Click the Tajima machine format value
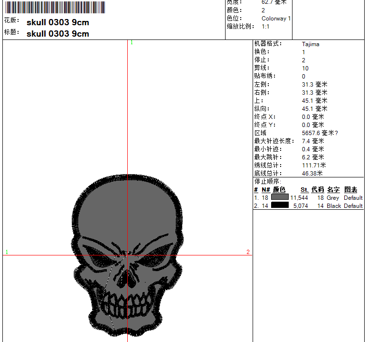 pos(311,44)
